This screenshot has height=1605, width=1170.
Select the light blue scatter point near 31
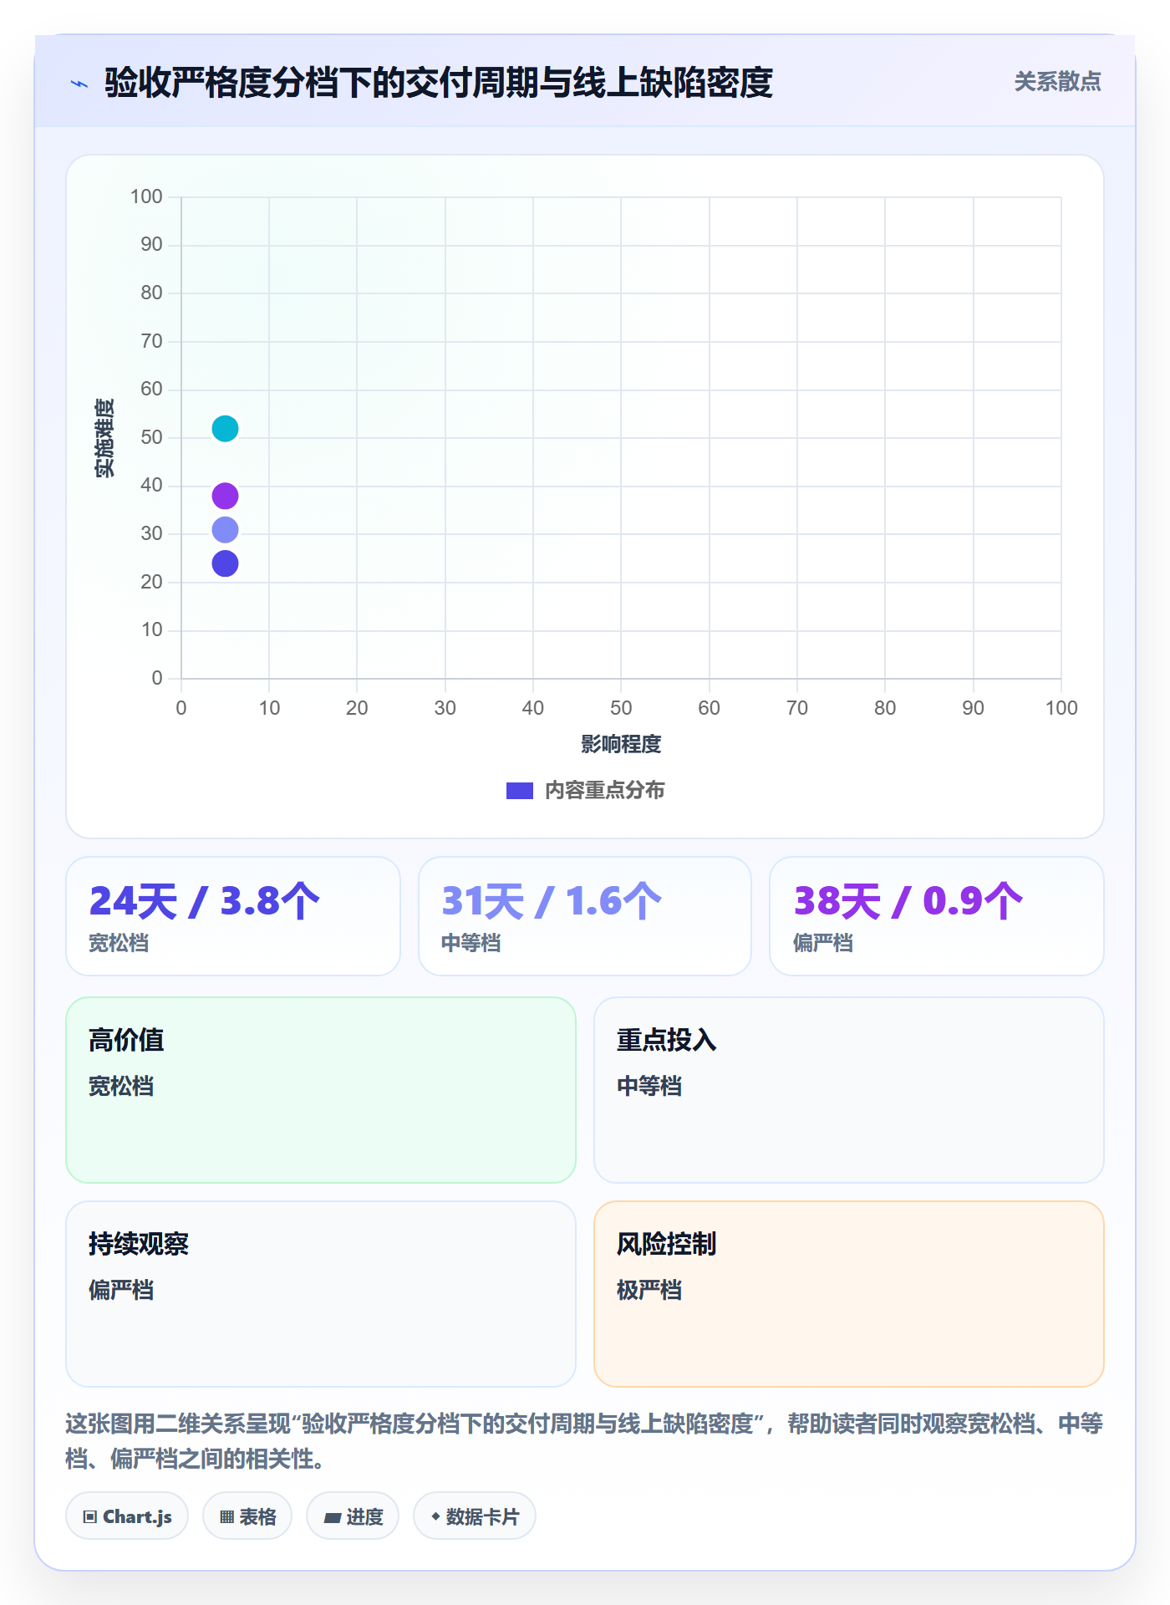coord(225,530)
